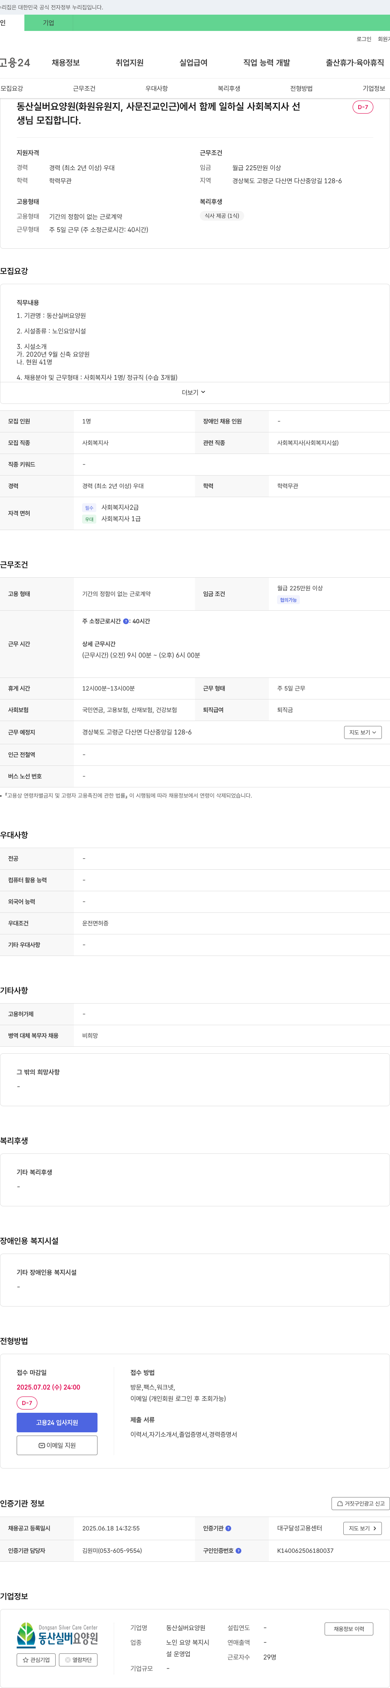Click deadline text 2025.07.02 (수) 24:00
Image resolution: width=390 pixels, height=1688 pixels.
tap(48, 1388)
